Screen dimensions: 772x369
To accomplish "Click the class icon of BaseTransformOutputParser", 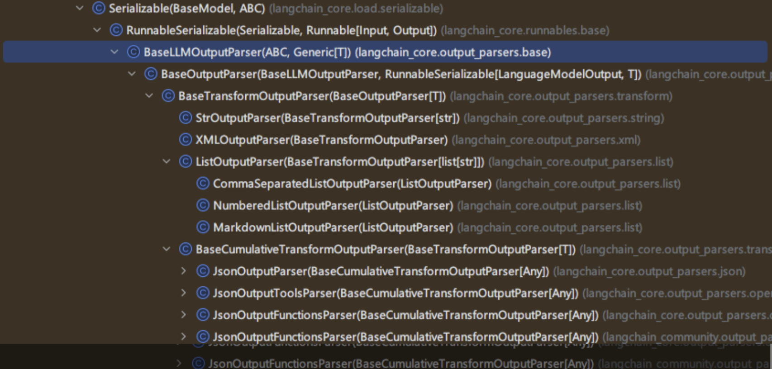I will coord(168,96).
